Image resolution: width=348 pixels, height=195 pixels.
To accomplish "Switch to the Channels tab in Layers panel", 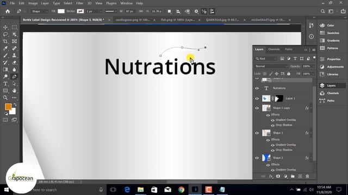I will [274, 49].
